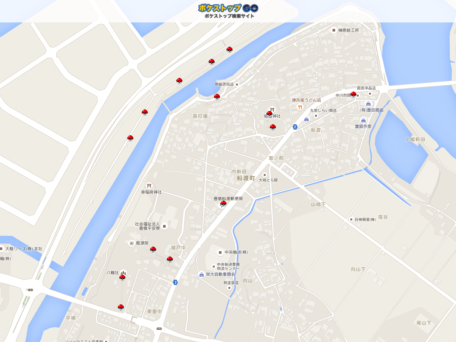Viewport: 456px width, 342px height.
Task: Click the 社会福祉法人 豊橋平安寮 place marker
Action: click(x=164, y=226)
